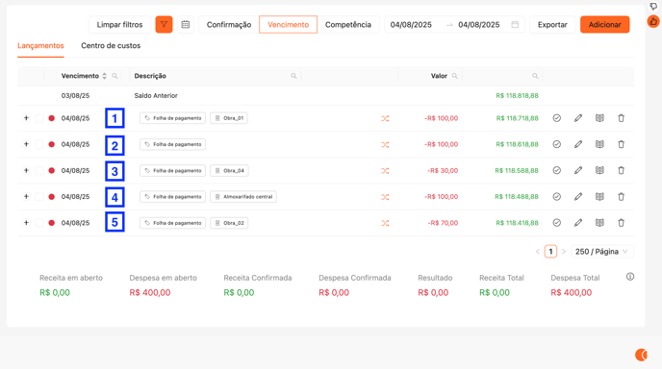Click search icon in Descrição column
Viewport: 662px width, 369px height.
293,76
